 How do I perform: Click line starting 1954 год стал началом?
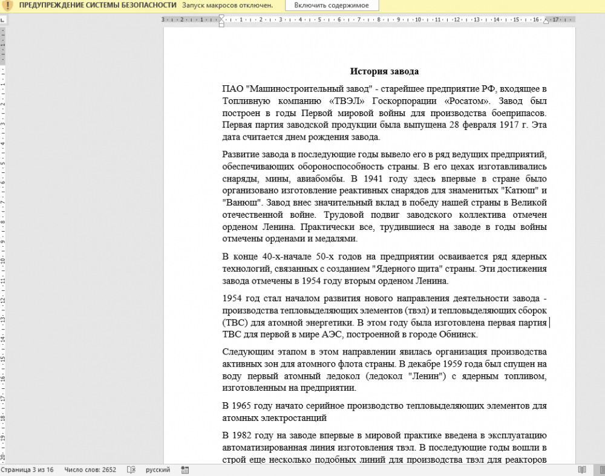pos(384,299)
